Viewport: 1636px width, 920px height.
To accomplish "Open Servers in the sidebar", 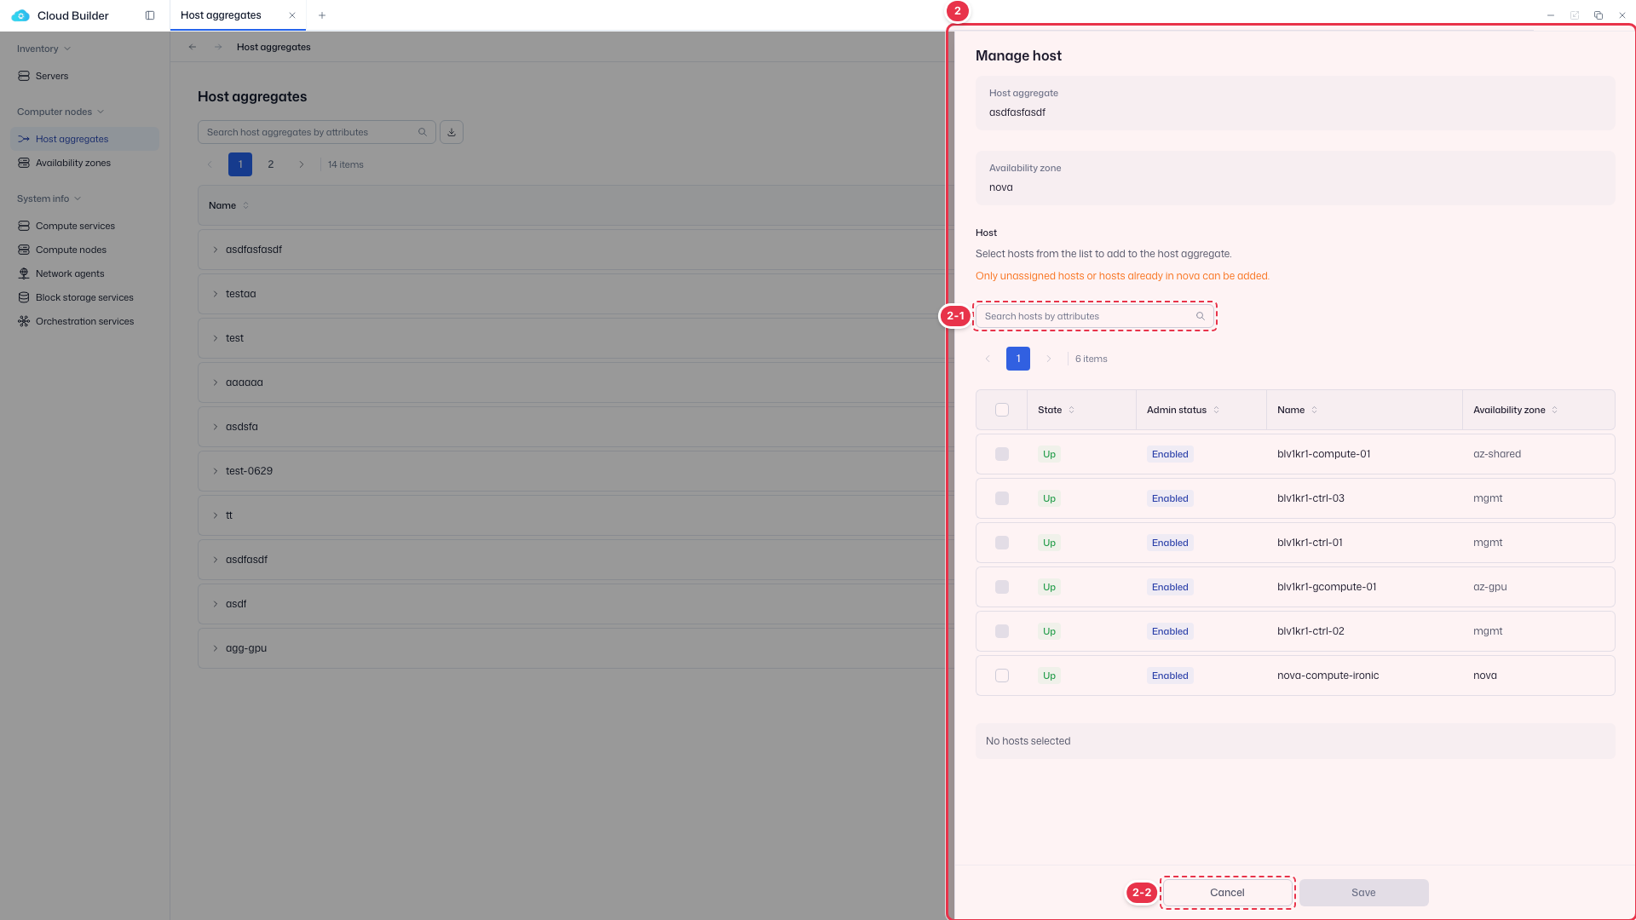I will click(x=84, y=76).
